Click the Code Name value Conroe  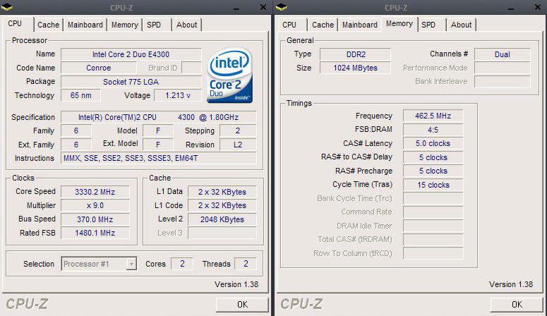[x=98, y=68]
